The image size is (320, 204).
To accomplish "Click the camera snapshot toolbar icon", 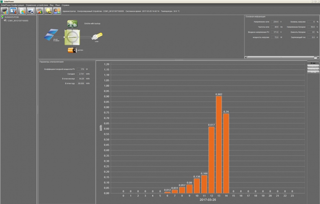I will tap(31, 11).
